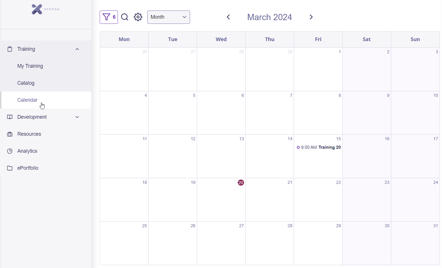Select Calendar in the sidebar

click(27, 100)
